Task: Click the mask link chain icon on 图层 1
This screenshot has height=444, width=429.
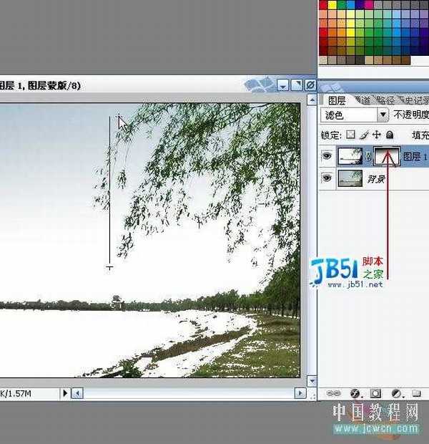Action: pos(368,156)
